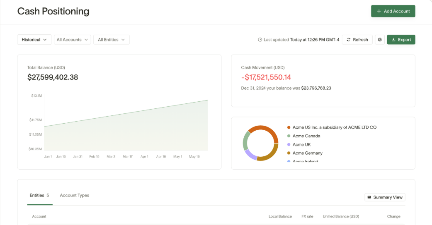Click the donut chart of entity balances

[260, 143]
